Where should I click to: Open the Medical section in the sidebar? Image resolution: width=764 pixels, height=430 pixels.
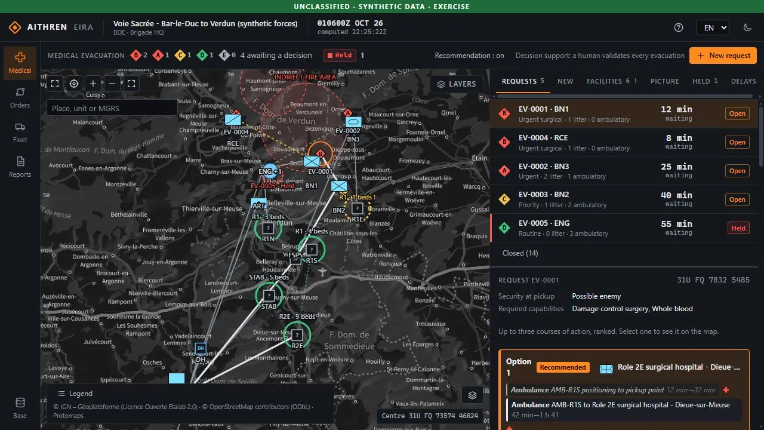click(x=20, y=63)
